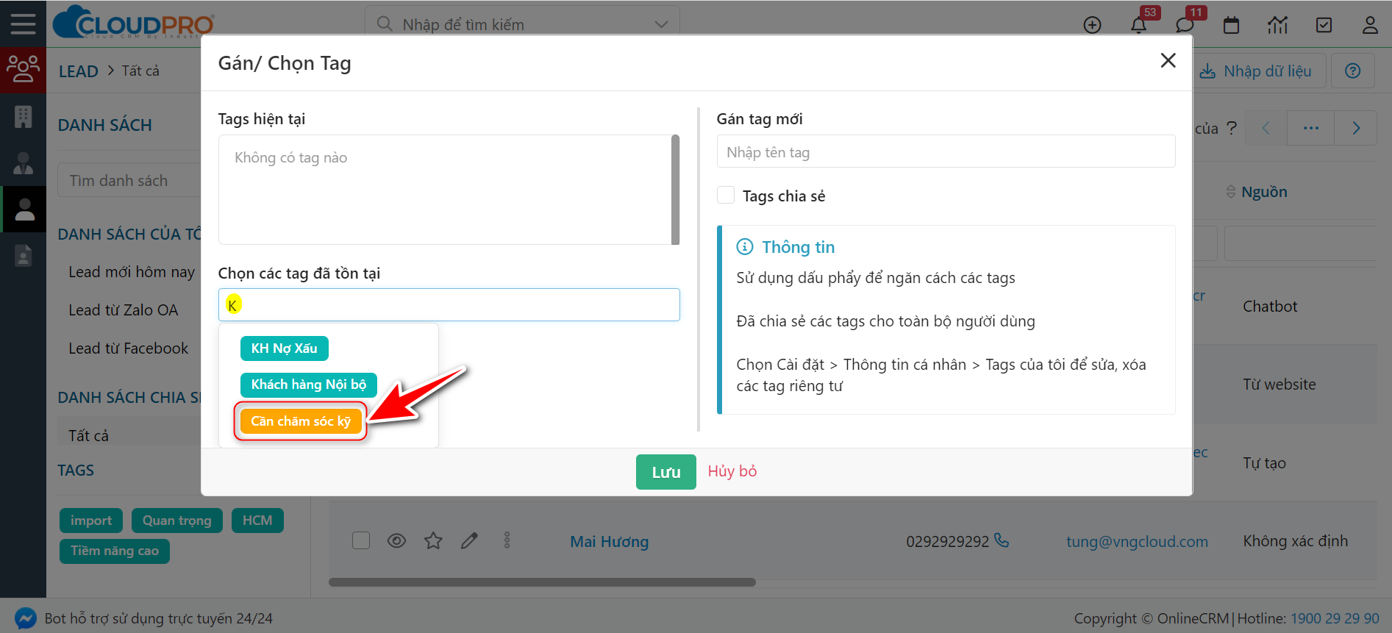Pick the KH Nợ Xấu tag
The width and height of the screenshot is (1392, 633).
click(285, 348)
